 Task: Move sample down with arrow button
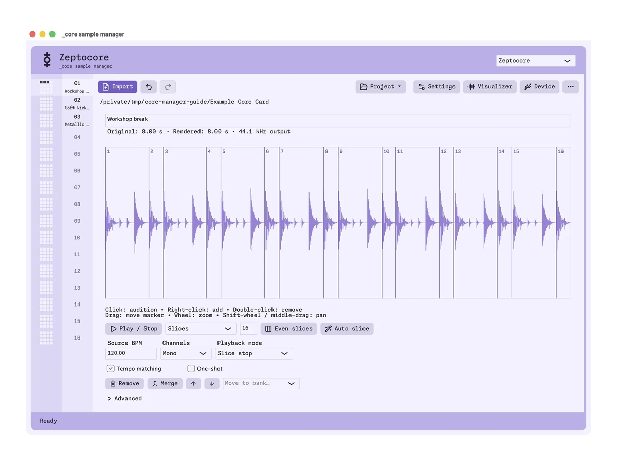pos(212,384)
